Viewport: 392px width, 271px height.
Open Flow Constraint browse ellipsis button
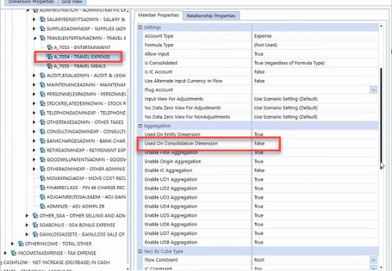(x=373, y=260)
